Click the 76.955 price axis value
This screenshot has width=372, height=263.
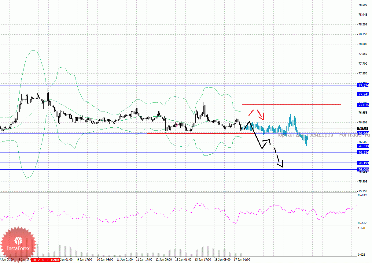point(363,113)
